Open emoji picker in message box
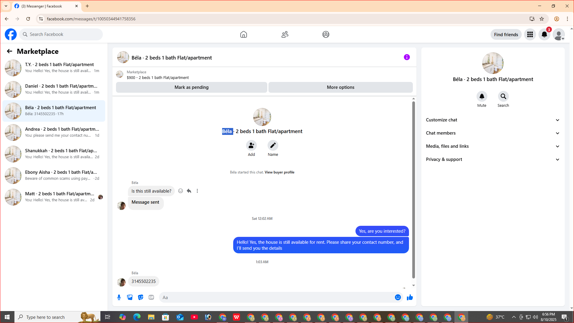Viewport: 574px width, 323px height. 398,297
